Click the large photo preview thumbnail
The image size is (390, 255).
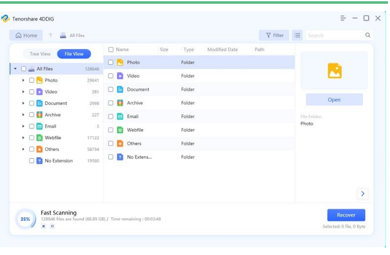click(335, 70)
